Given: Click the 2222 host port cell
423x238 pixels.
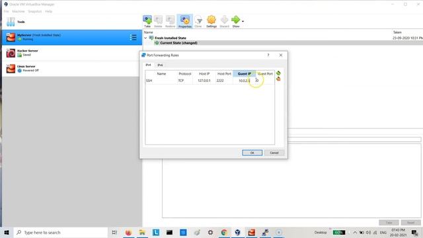Looking at the screenshot, I should point(224,81).
